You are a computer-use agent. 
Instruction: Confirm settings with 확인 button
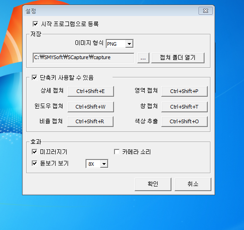tap(153, 184)
